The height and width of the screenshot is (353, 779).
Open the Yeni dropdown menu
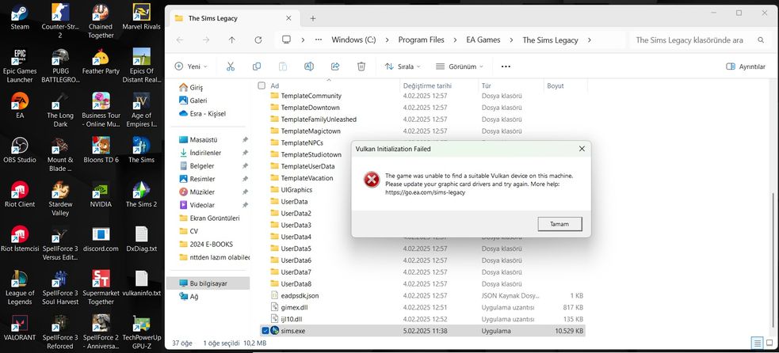click(191, 66)
